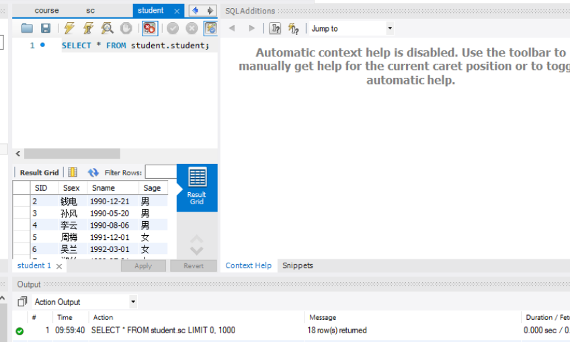Switch to the course tab
Viewport: 570px width, 342px height.
click(46, 11)
